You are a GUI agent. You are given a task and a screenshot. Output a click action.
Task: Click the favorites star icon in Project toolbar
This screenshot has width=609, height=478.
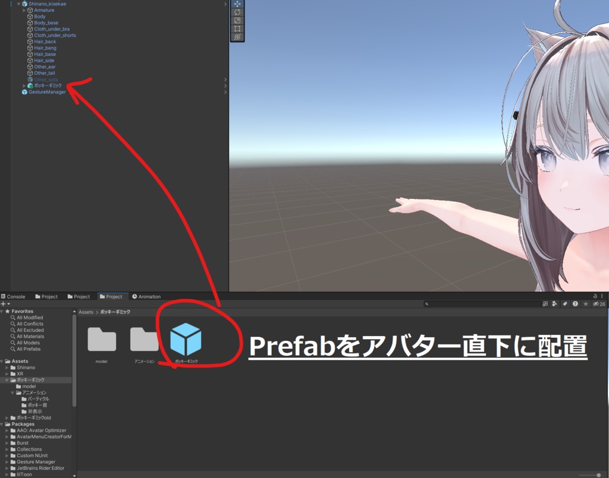pos(585,304)
